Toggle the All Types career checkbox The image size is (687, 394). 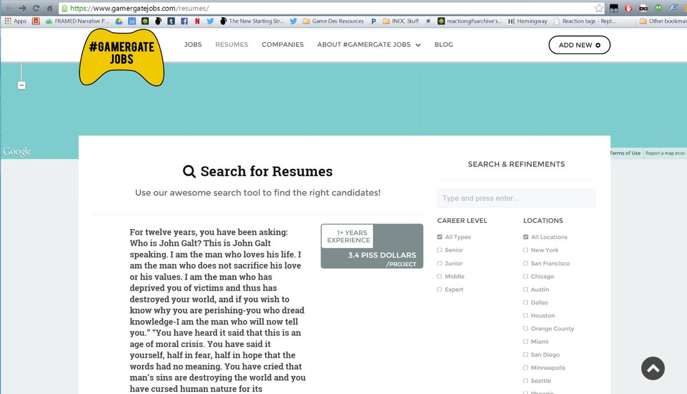440,237
